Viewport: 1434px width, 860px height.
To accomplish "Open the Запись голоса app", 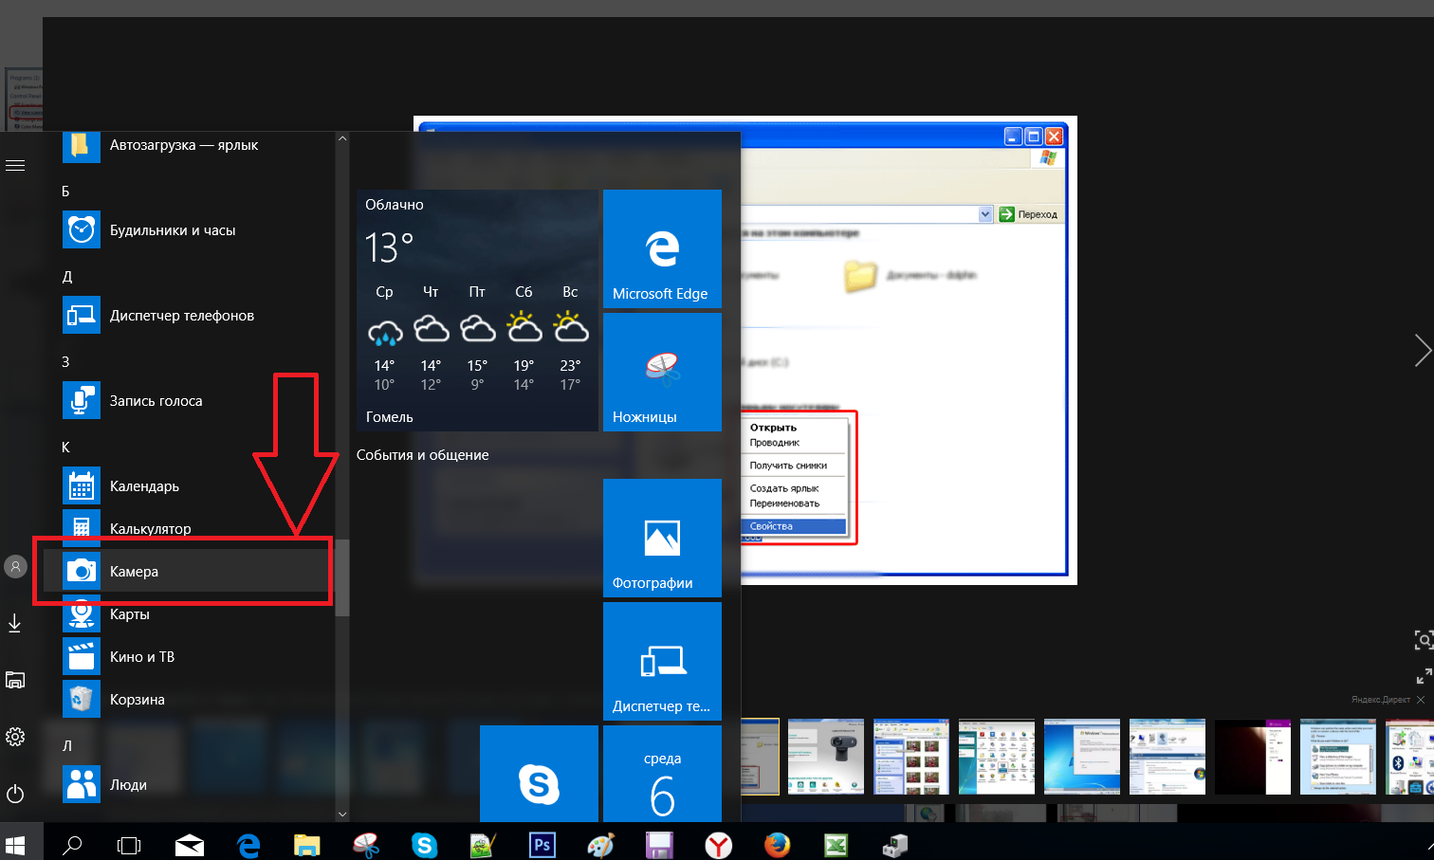I will [x=156, y=400].
